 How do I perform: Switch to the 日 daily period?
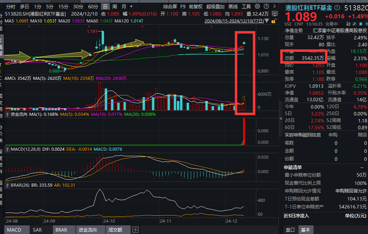pos(105,7)
